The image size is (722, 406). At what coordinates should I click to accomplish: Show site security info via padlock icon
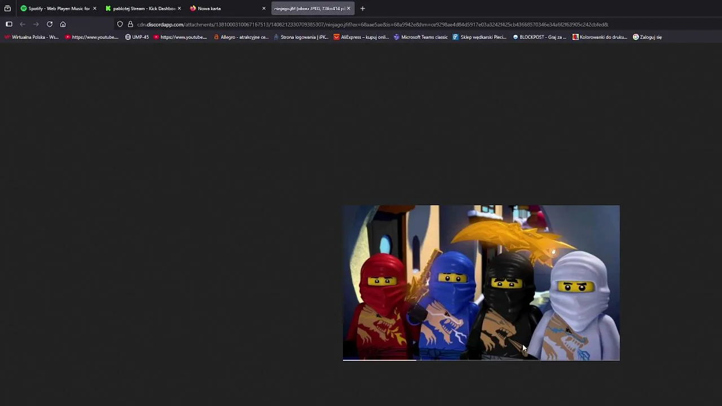click(x=130, y=24)
